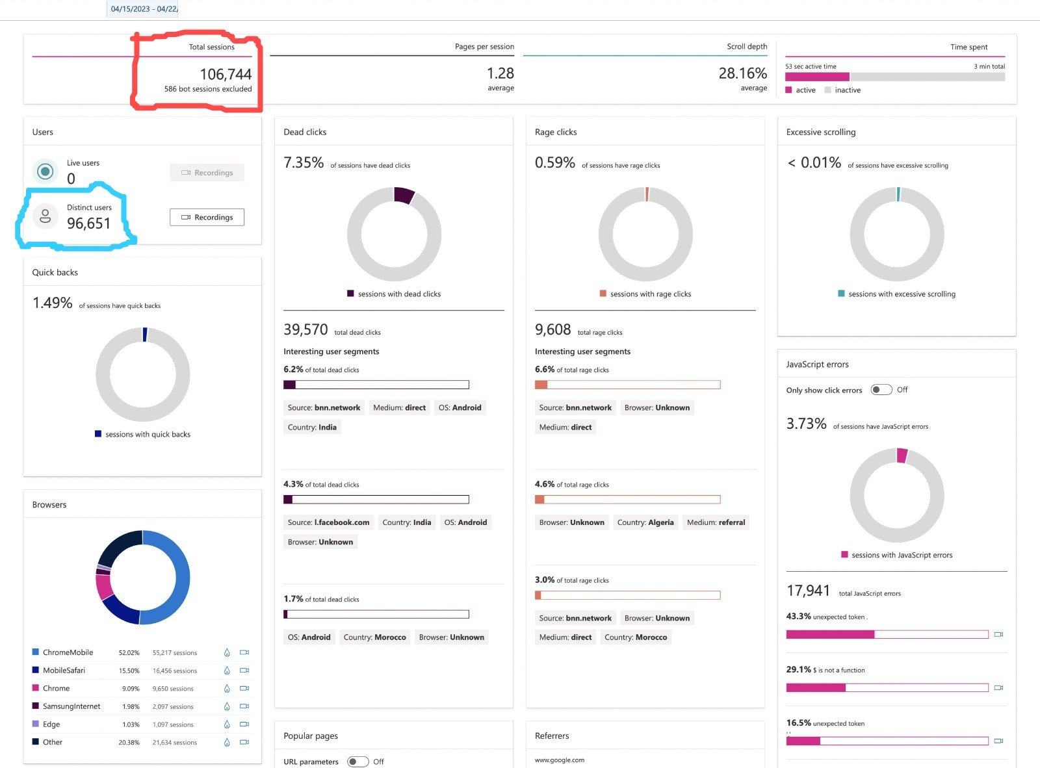The image size is (1040, 768).
Task: Open recordings camera icon for Other browsers row
Action: tap(244, 742)
